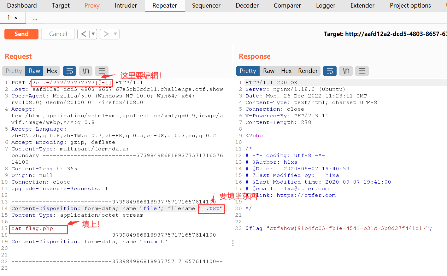This screenshot has width=447, height=276.
Task: Click the X-Powered-By: PHP/7.3.11 header
Action: tap(287, 116)
